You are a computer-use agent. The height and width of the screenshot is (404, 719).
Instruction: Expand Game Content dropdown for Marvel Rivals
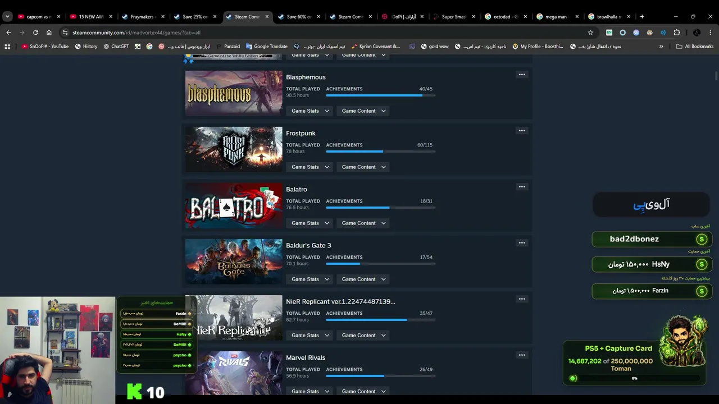tap(363, 392)
